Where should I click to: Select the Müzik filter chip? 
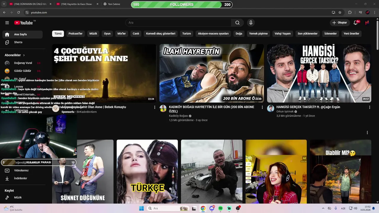(93, 33)
